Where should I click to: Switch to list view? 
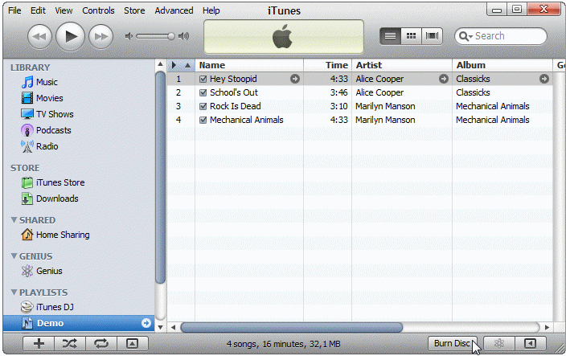click(x=390, y=36)
